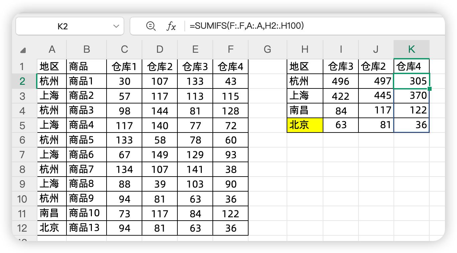Select the empty column G header
The height and width of the screenshot is (253, 457).
point(267,49)
